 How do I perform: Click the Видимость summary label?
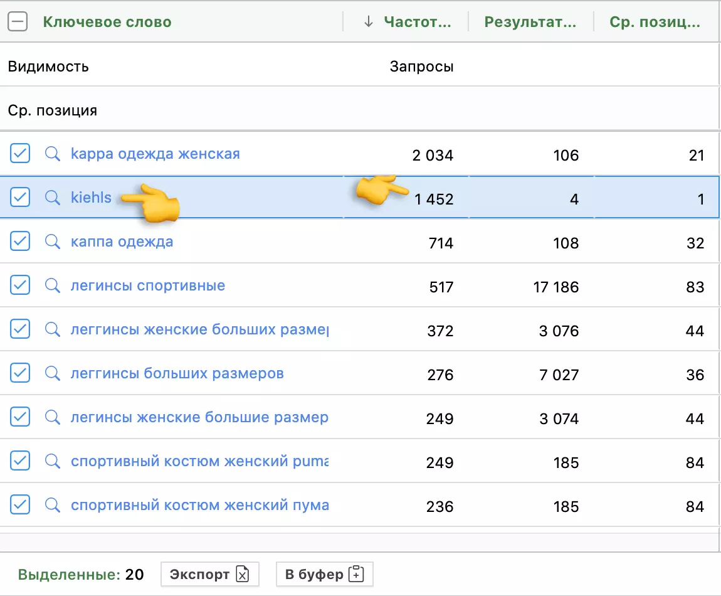[48, 67]
